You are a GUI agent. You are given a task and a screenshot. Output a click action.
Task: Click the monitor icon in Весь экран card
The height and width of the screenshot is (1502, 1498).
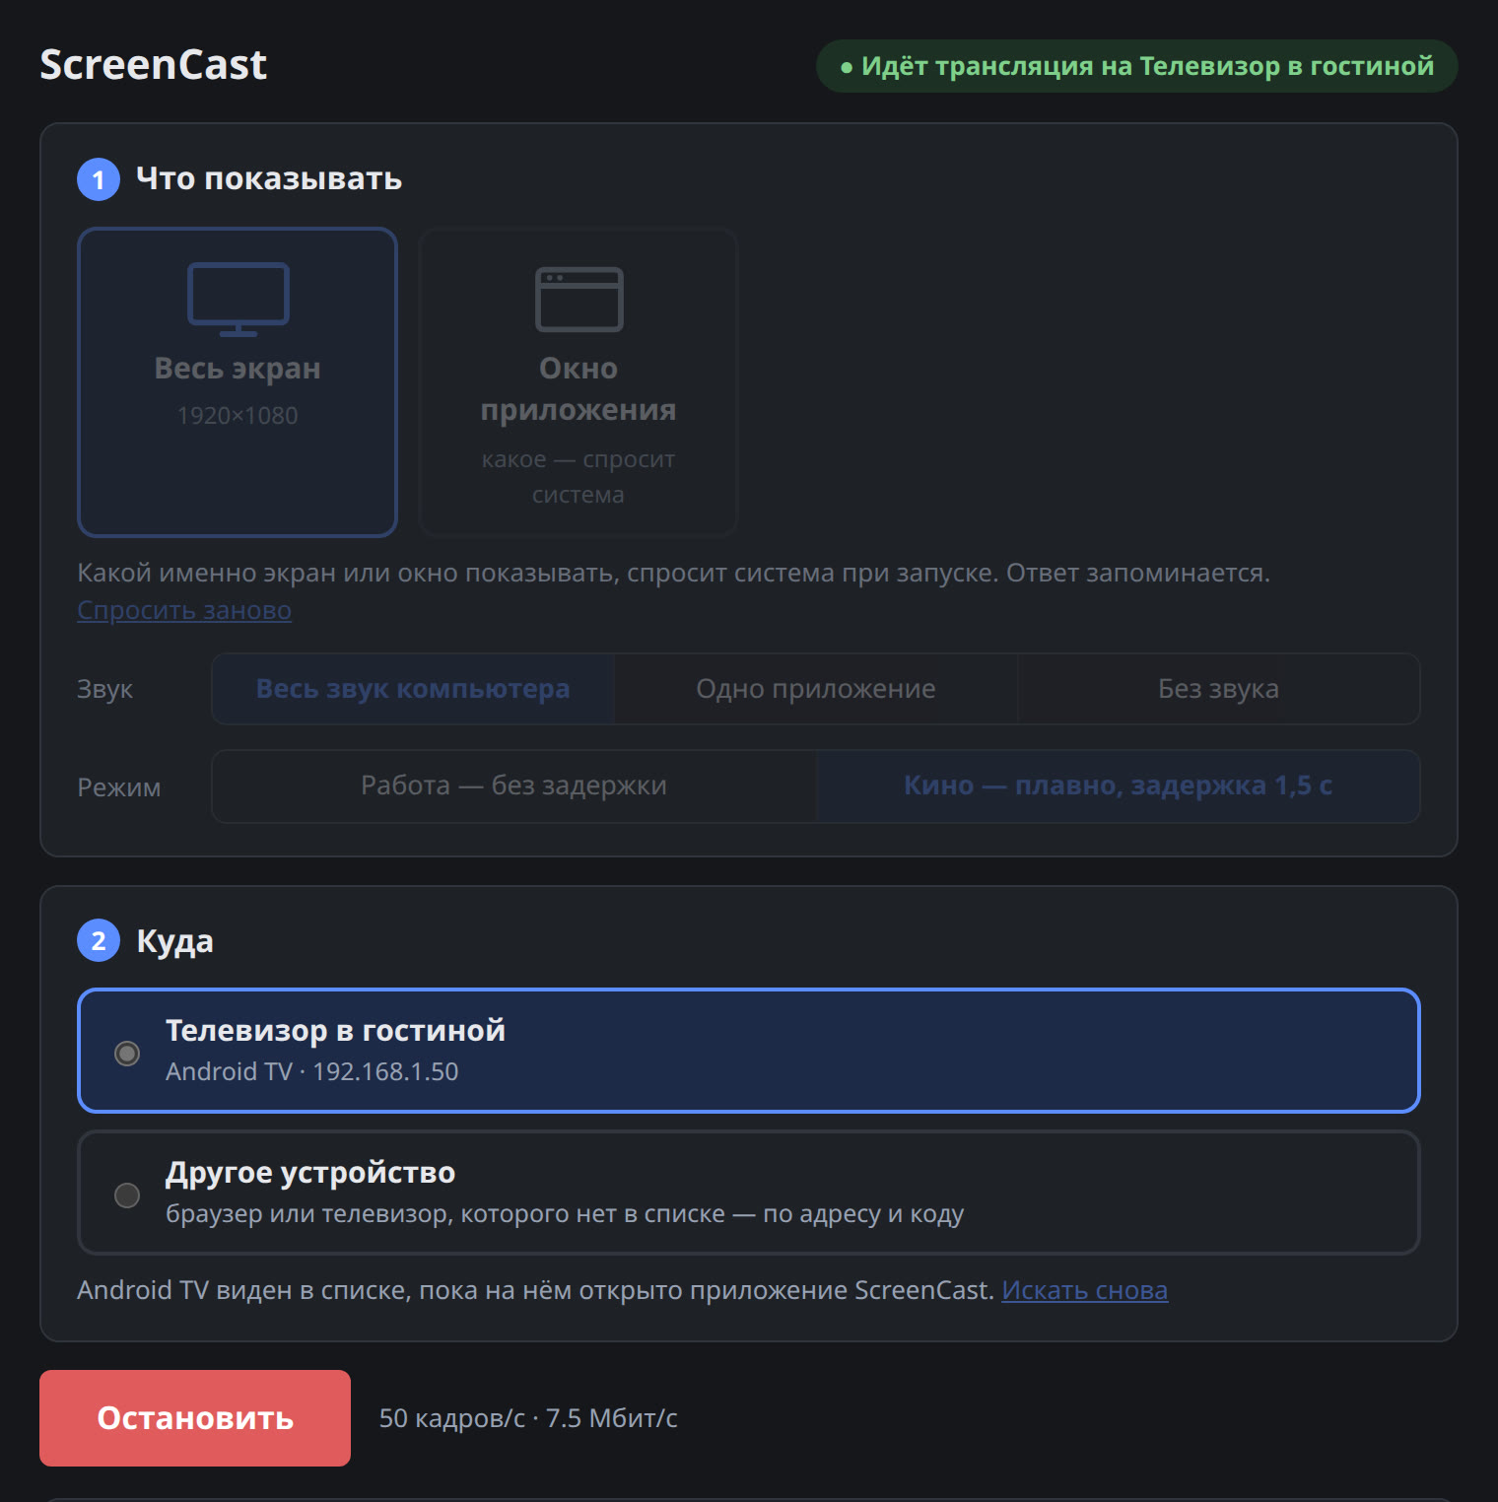(238, 300)
